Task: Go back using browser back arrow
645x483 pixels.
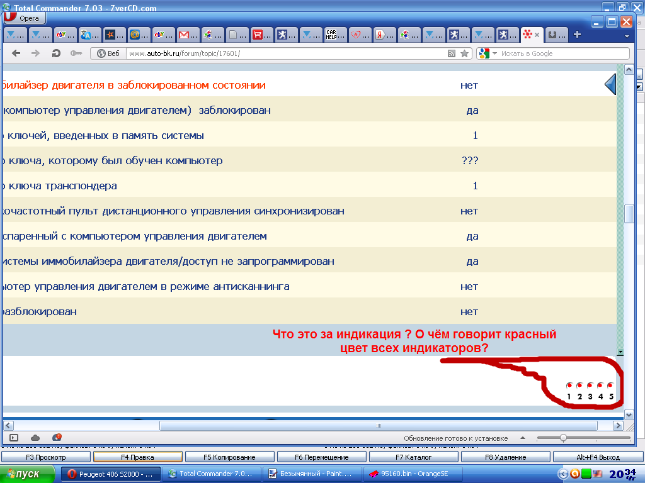Action: pos(16,53)
